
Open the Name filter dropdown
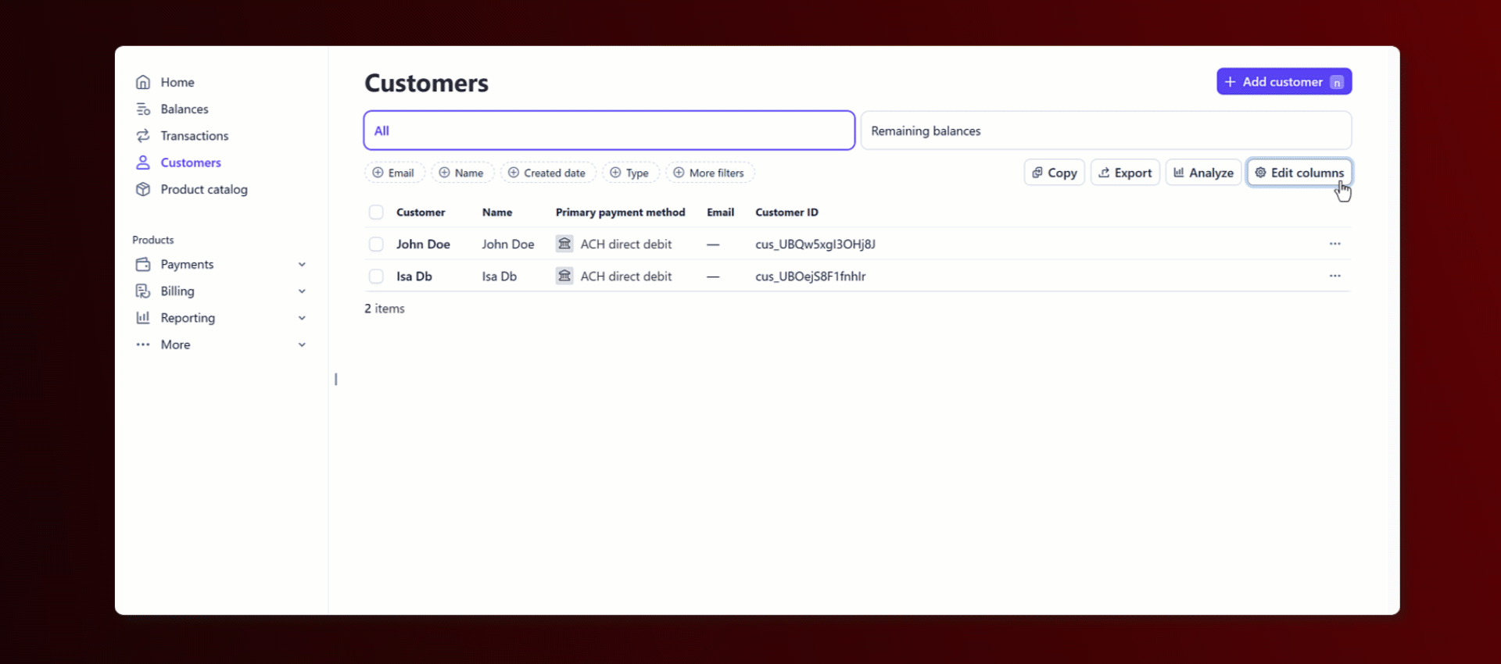462,173
